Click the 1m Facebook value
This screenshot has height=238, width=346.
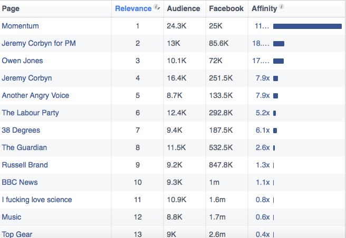[214, 182]
